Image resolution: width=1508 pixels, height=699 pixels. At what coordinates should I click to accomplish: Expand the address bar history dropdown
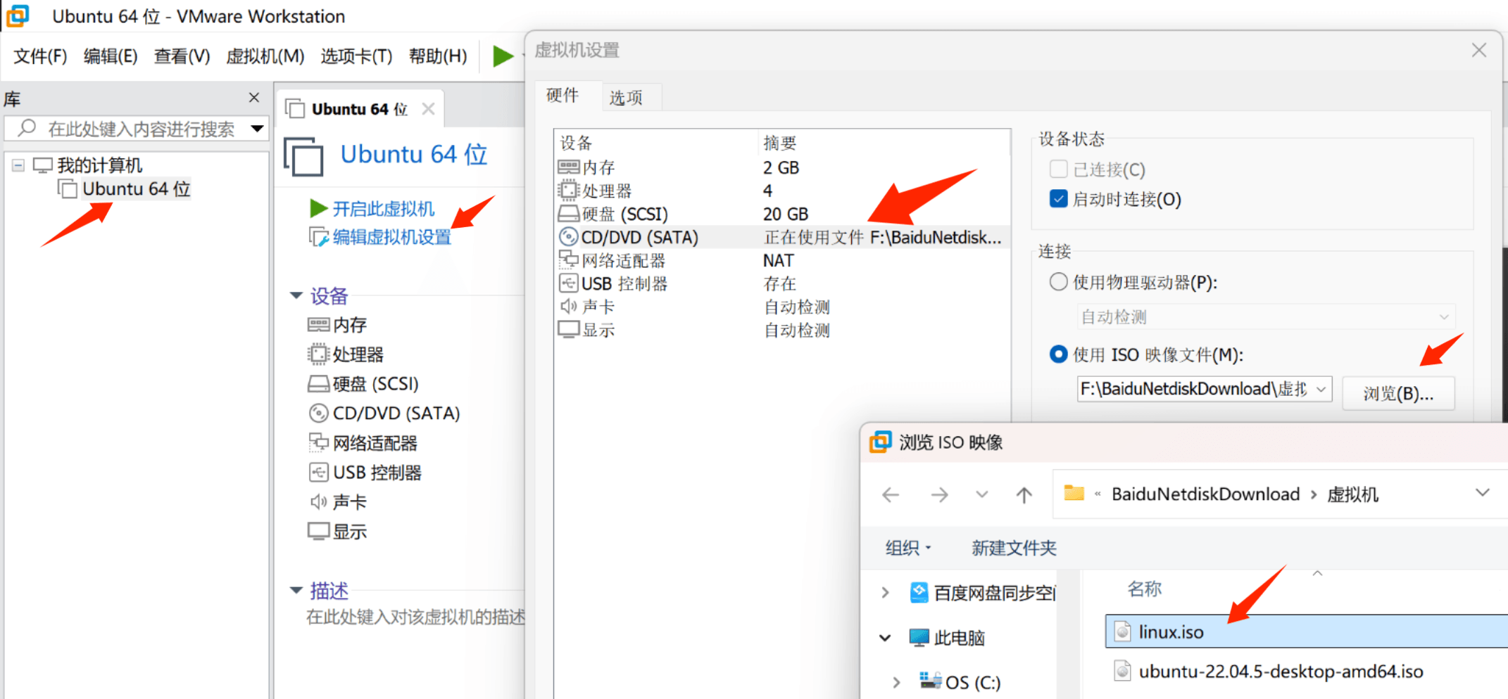tap(1483, 493)
